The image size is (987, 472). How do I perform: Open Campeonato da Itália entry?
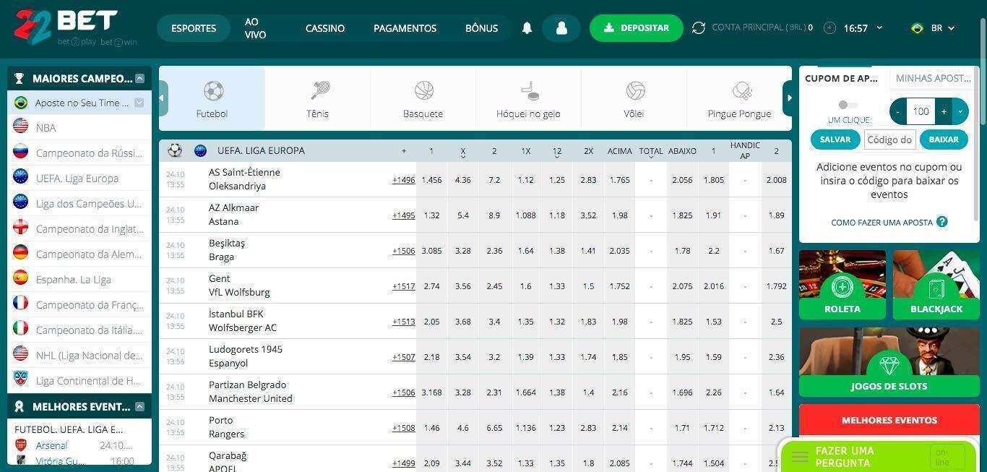(x=79, y=330)
